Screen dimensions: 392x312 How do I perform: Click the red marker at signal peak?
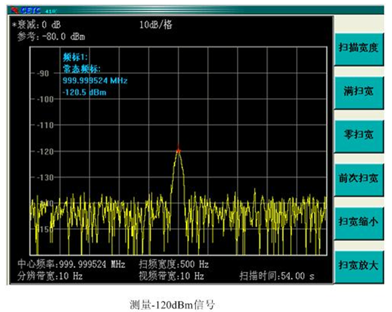click(178, 150)
